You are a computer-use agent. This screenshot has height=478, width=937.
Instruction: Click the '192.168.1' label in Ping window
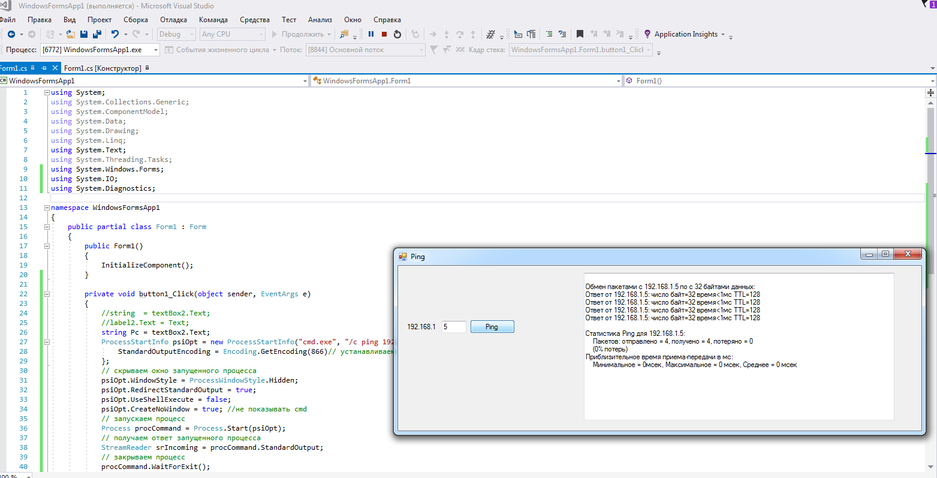421,327
